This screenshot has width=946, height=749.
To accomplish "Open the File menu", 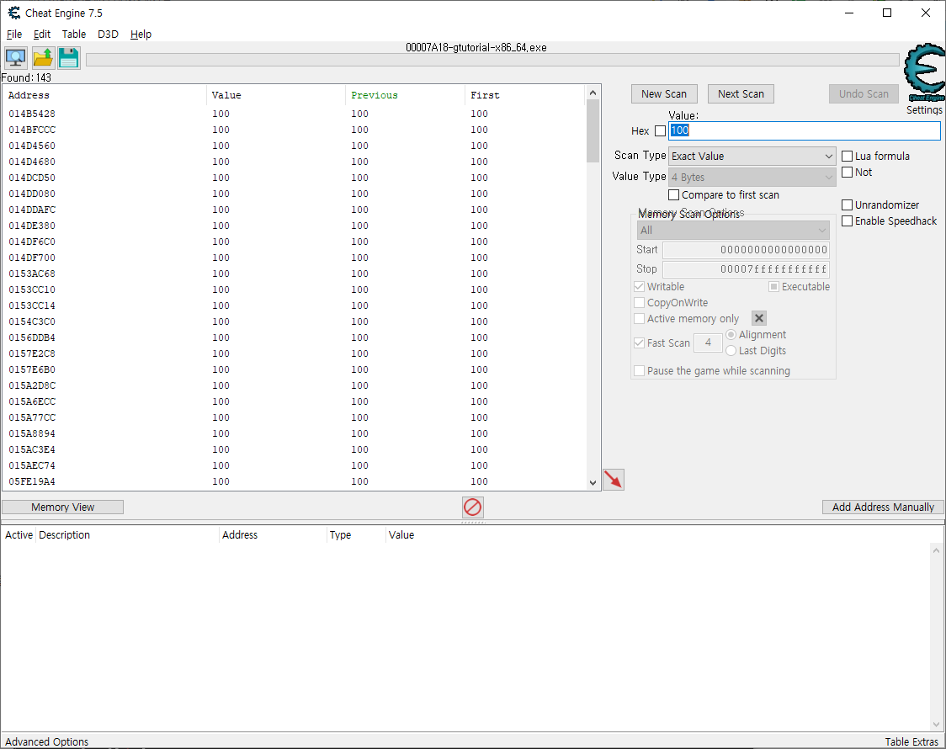I will [x=13, y=35].
